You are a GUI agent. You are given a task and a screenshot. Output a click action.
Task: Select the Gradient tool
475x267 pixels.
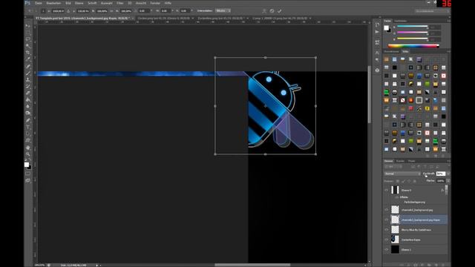click(28, 100)
